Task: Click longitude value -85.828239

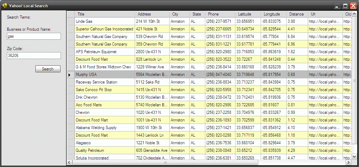Action: [x=273, y=67]
